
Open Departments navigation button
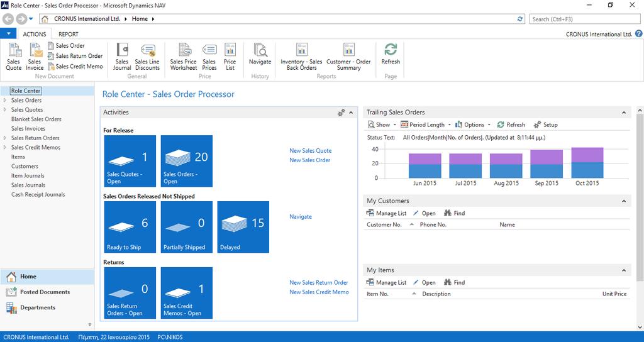[47, 307]
